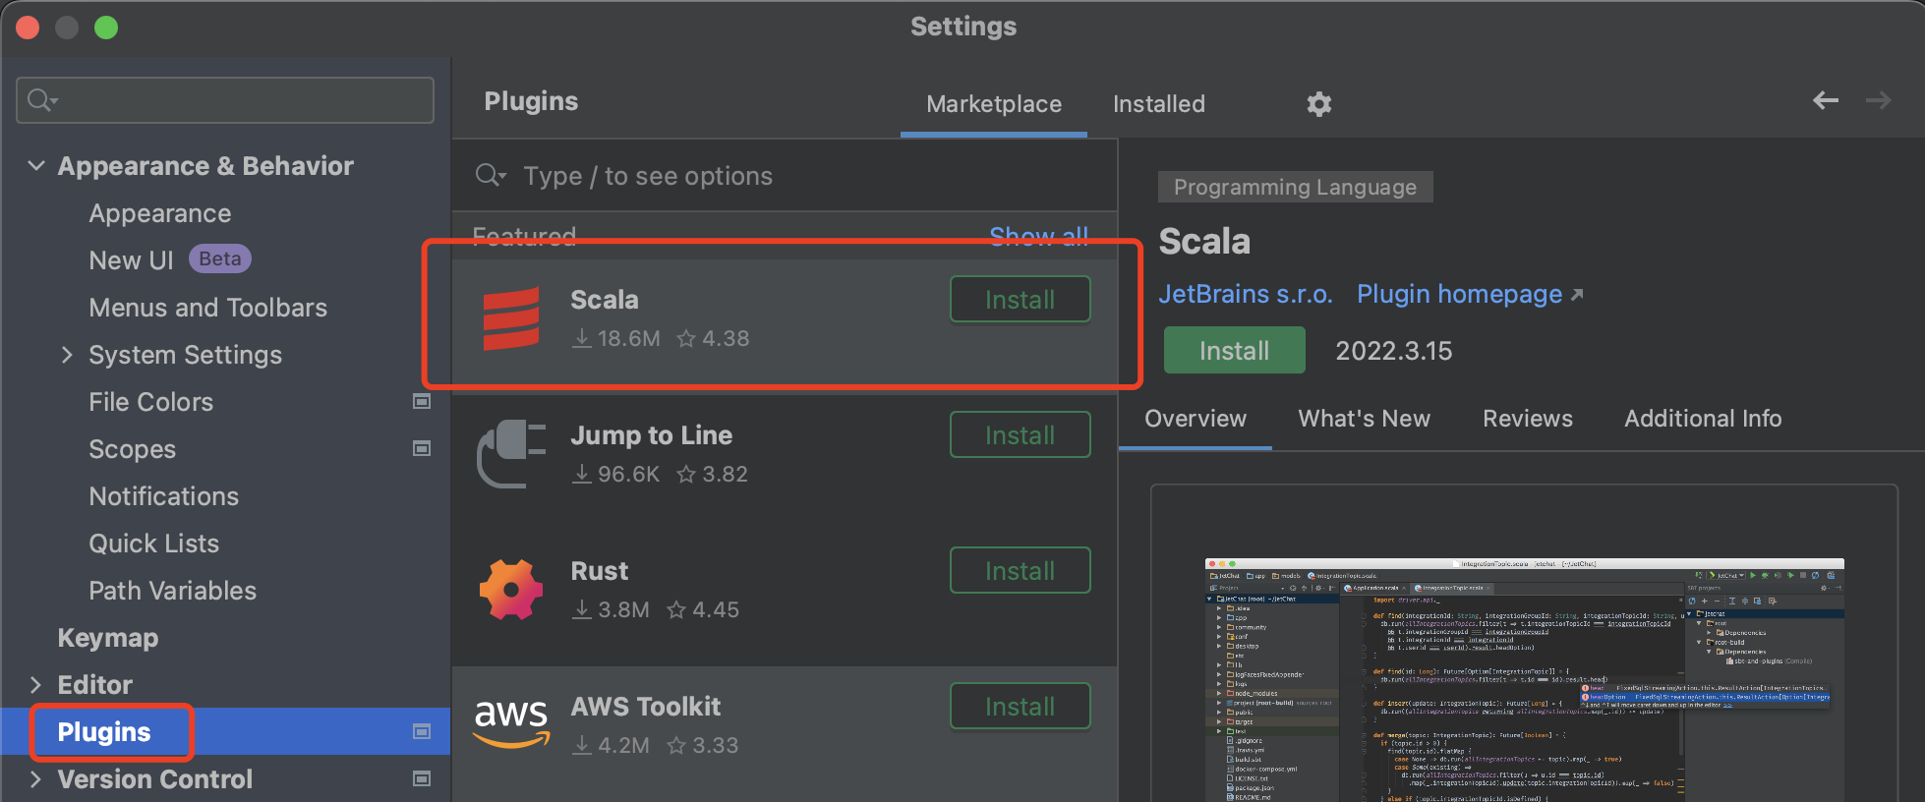This screenshot has width=1925, height=802.
Task: Click the back navigation arrow
Action: 1825,100
